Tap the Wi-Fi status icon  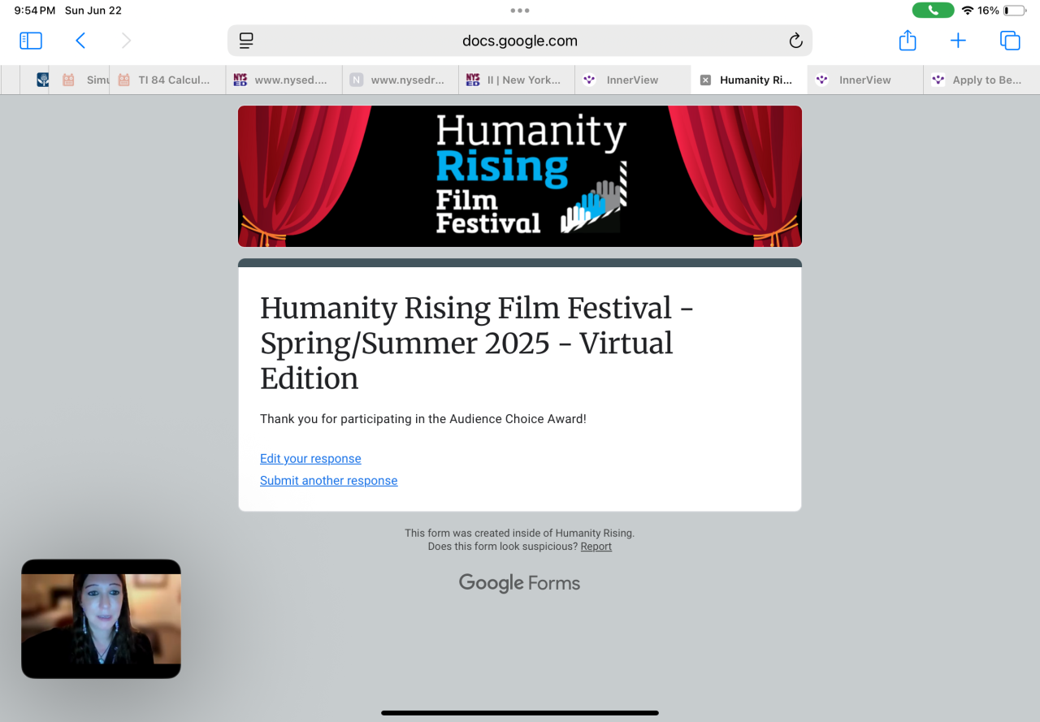pos(967,11)
